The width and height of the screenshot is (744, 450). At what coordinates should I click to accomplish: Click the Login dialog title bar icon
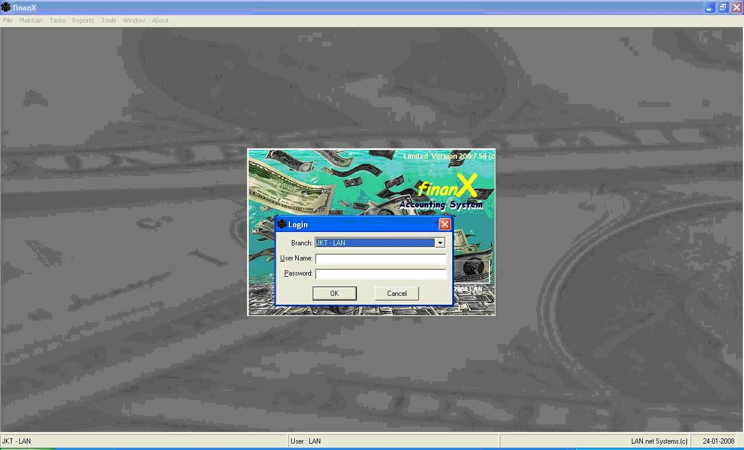click(x=282, y=224)
